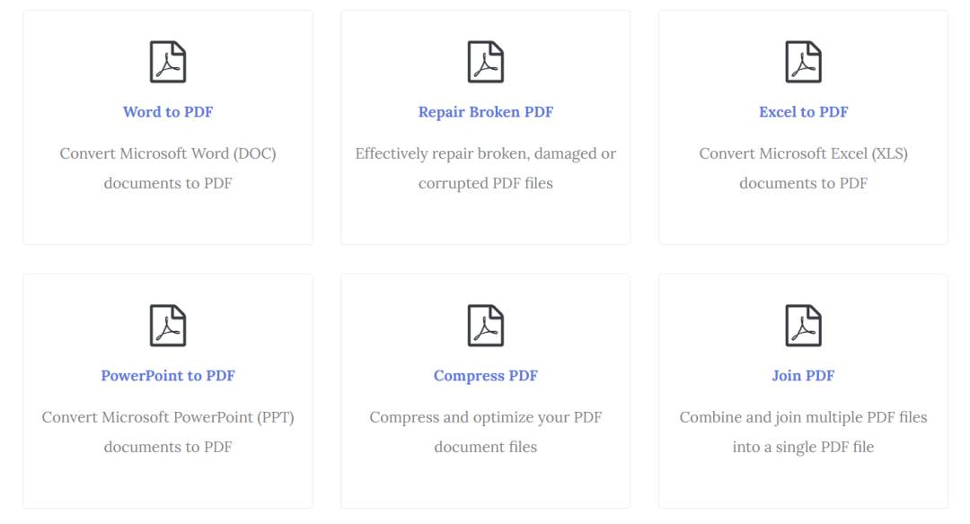Click the PDF icon above Repair Broken PDF
Screen dimensions: 970x524
coord(486,62)
